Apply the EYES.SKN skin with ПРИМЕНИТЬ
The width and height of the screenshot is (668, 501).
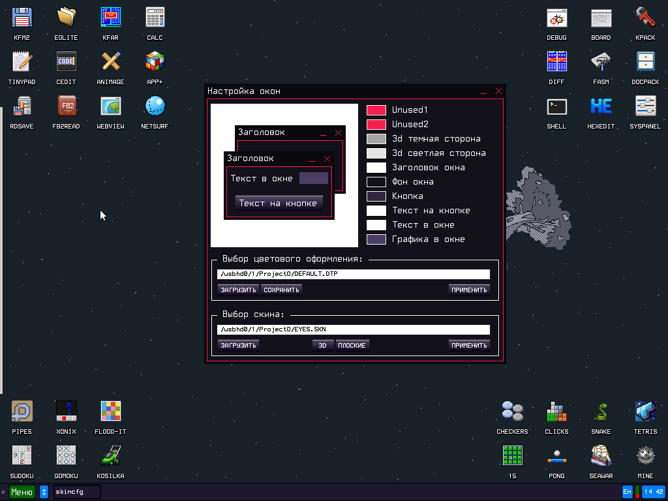pyautogui.click(x=469, y=344)
